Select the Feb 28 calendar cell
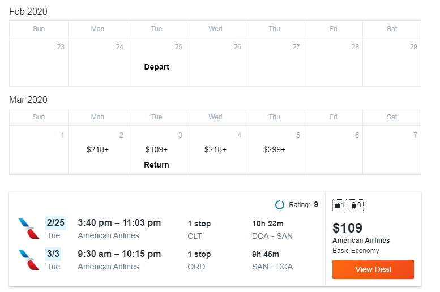This screenshot has height=292, width=440. 334,62
